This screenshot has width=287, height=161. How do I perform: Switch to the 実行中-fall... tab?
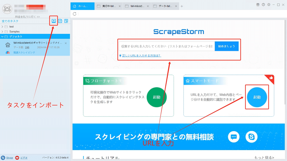point(109,6)
